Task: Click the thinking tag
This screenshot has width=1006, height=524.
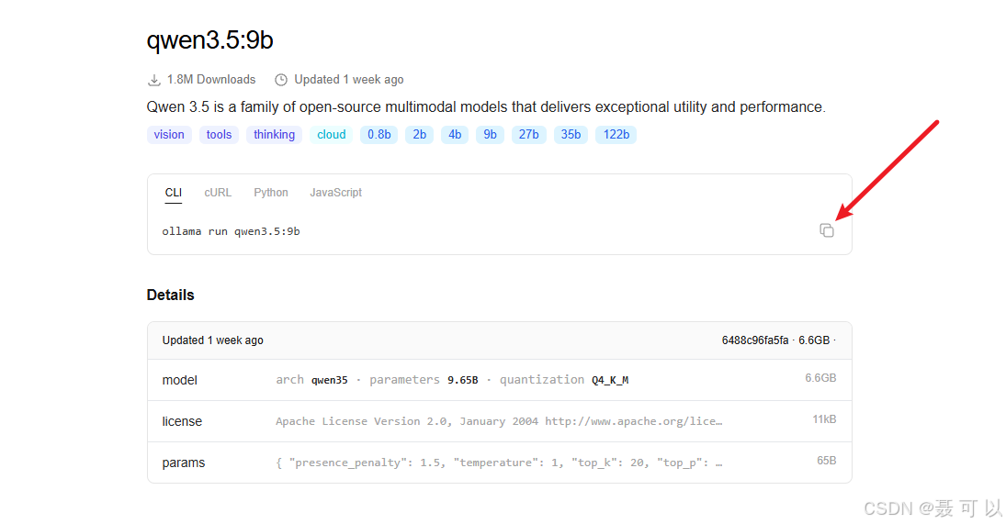Action: pyautogui.click(x=274, y=135)
